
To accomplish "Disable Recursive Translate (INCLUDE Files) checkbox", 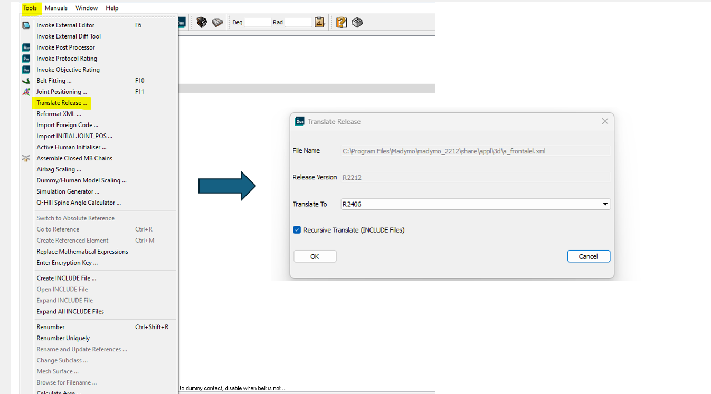I will (297, 229).
